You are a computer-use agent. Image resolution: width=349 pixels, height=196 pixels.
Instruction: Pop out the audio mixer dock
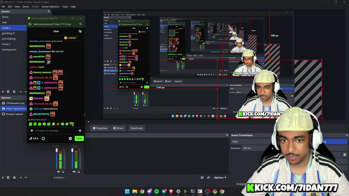[x=227, y=135]
